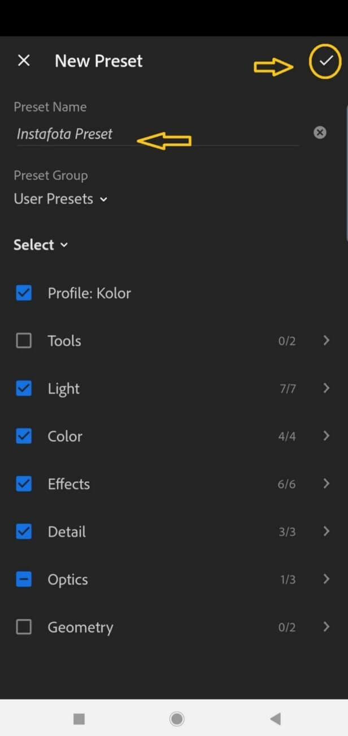Toggle the Optics partial checkbox

(24, 579)
